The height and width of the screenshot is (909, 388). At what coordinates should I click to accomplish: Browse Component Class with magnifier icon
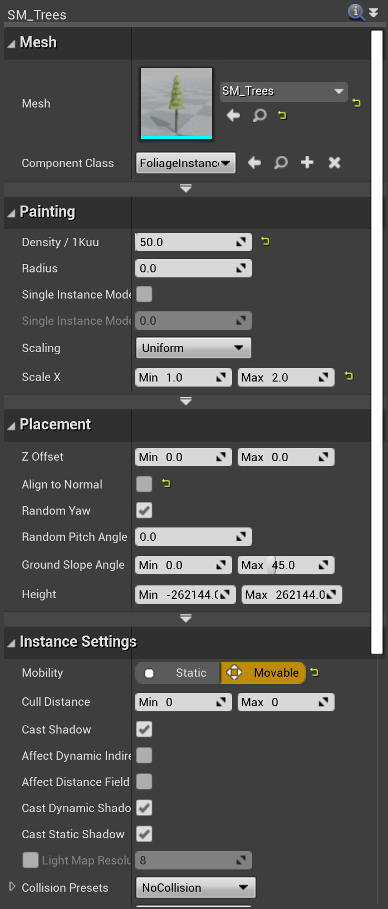point(281,163)
